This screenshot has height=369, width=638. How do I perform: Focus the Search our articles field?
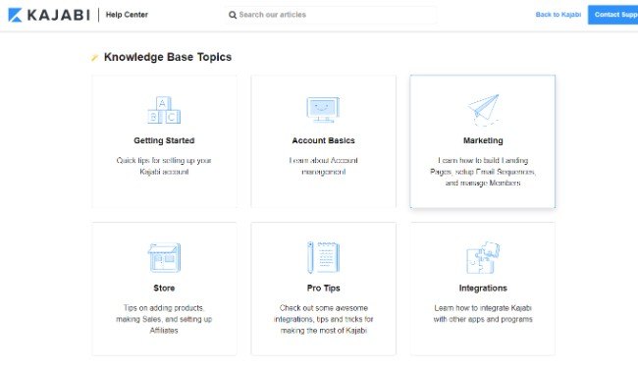click(331, 15)
